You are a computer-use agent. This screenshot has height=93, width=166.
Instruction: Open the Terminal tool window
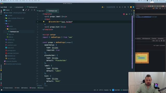coord(33,88)
